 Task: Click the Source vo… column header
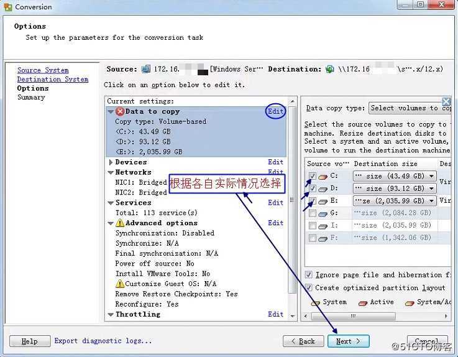pyautogui.click(x=328, y=164)
